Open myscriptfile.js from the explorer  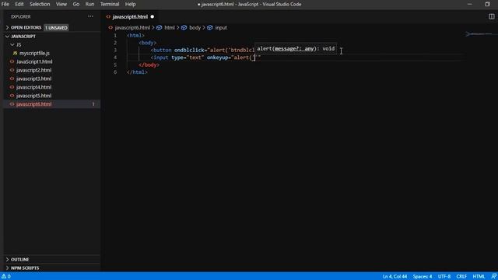(34, 53)
